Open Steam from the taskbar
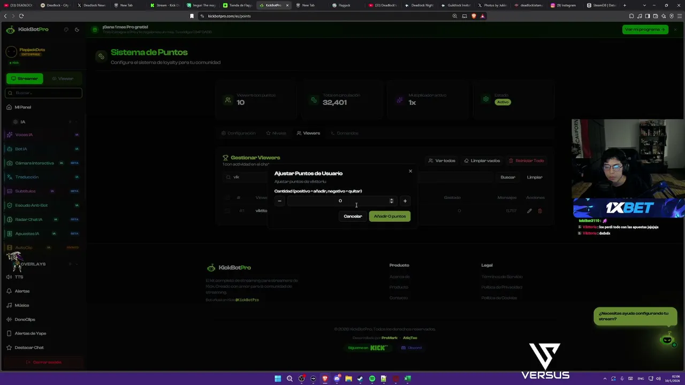Image resolution: width=685 pixels, height=385 pixels. [x=360, y=379]
